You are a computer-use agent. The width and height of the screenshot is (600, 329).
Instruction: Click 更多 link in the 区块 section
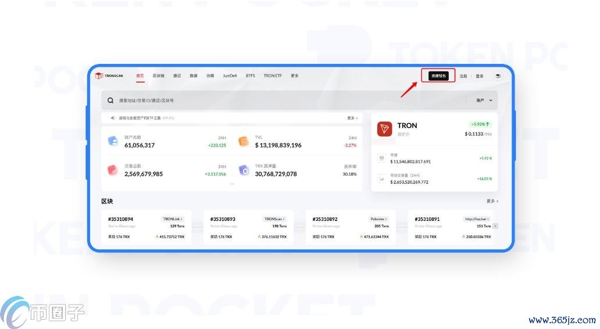(x=492, y=201)
